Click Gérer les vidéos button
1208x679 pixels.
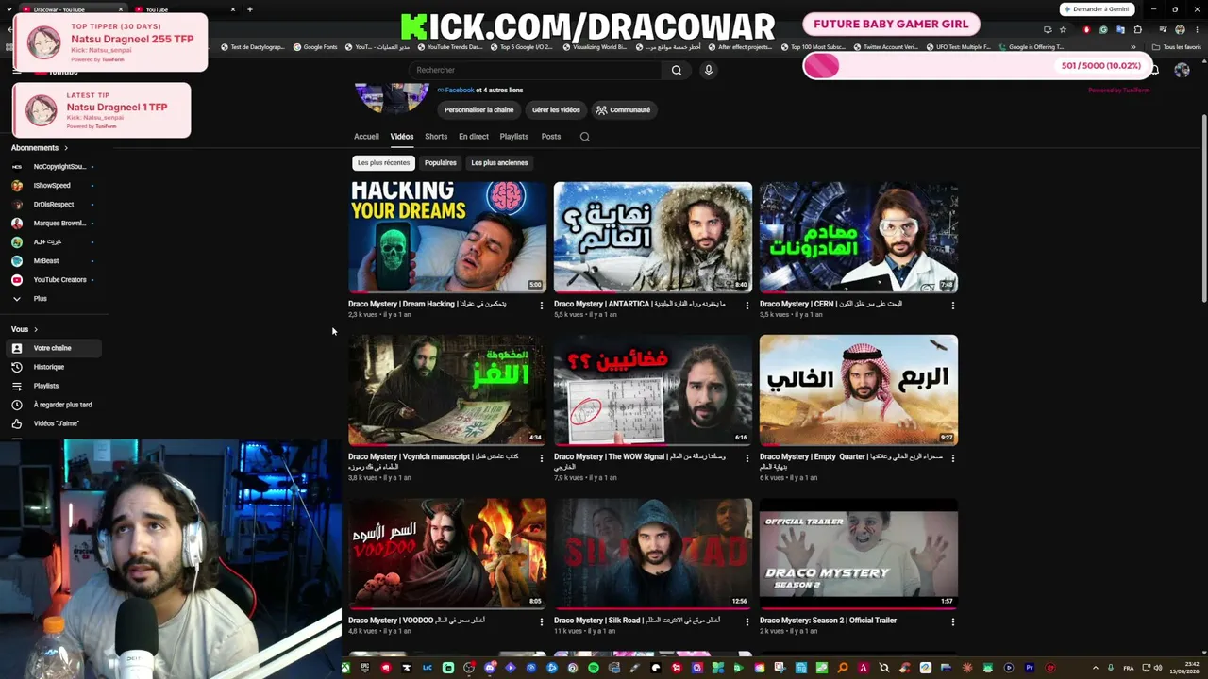tap(556, 110)
